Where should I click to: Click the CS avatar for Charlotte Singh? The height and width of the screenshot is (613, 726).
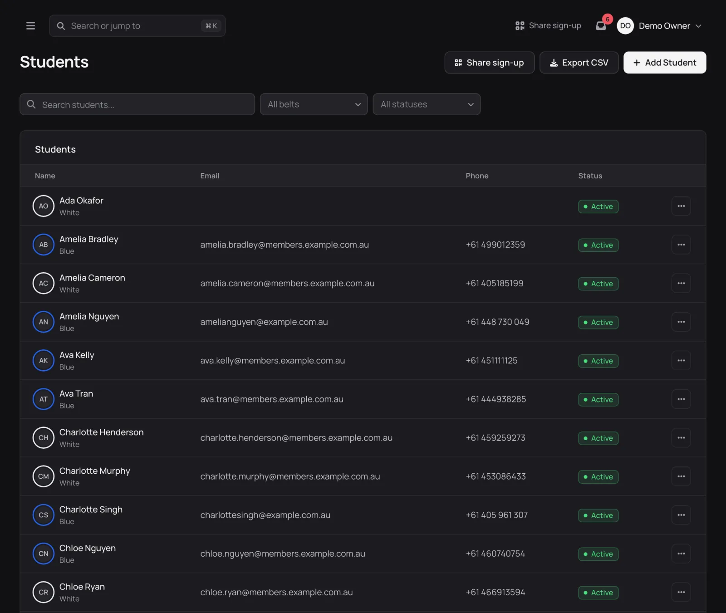tap(44, 515)
